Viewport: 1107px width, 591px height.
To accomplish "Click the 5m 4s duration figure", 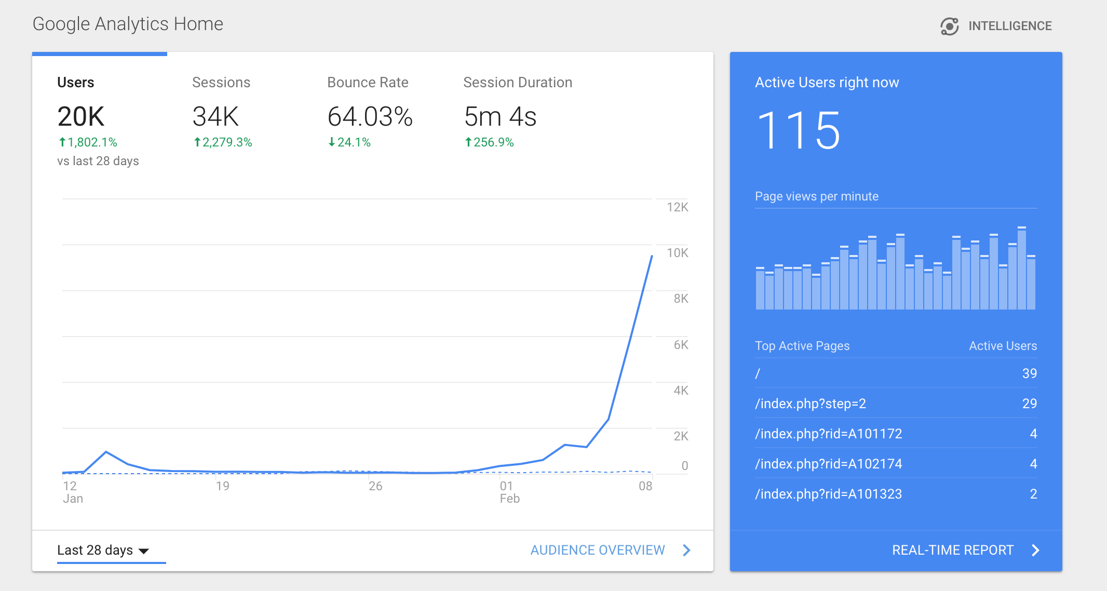I will point(500,116).
